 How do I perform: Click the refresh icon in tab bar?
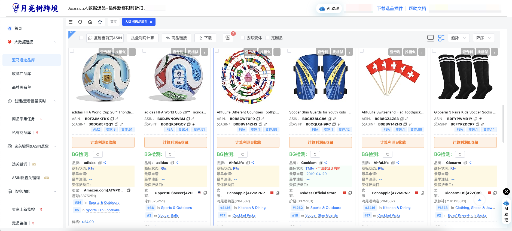pyautogui.click(x=80, y=22)
